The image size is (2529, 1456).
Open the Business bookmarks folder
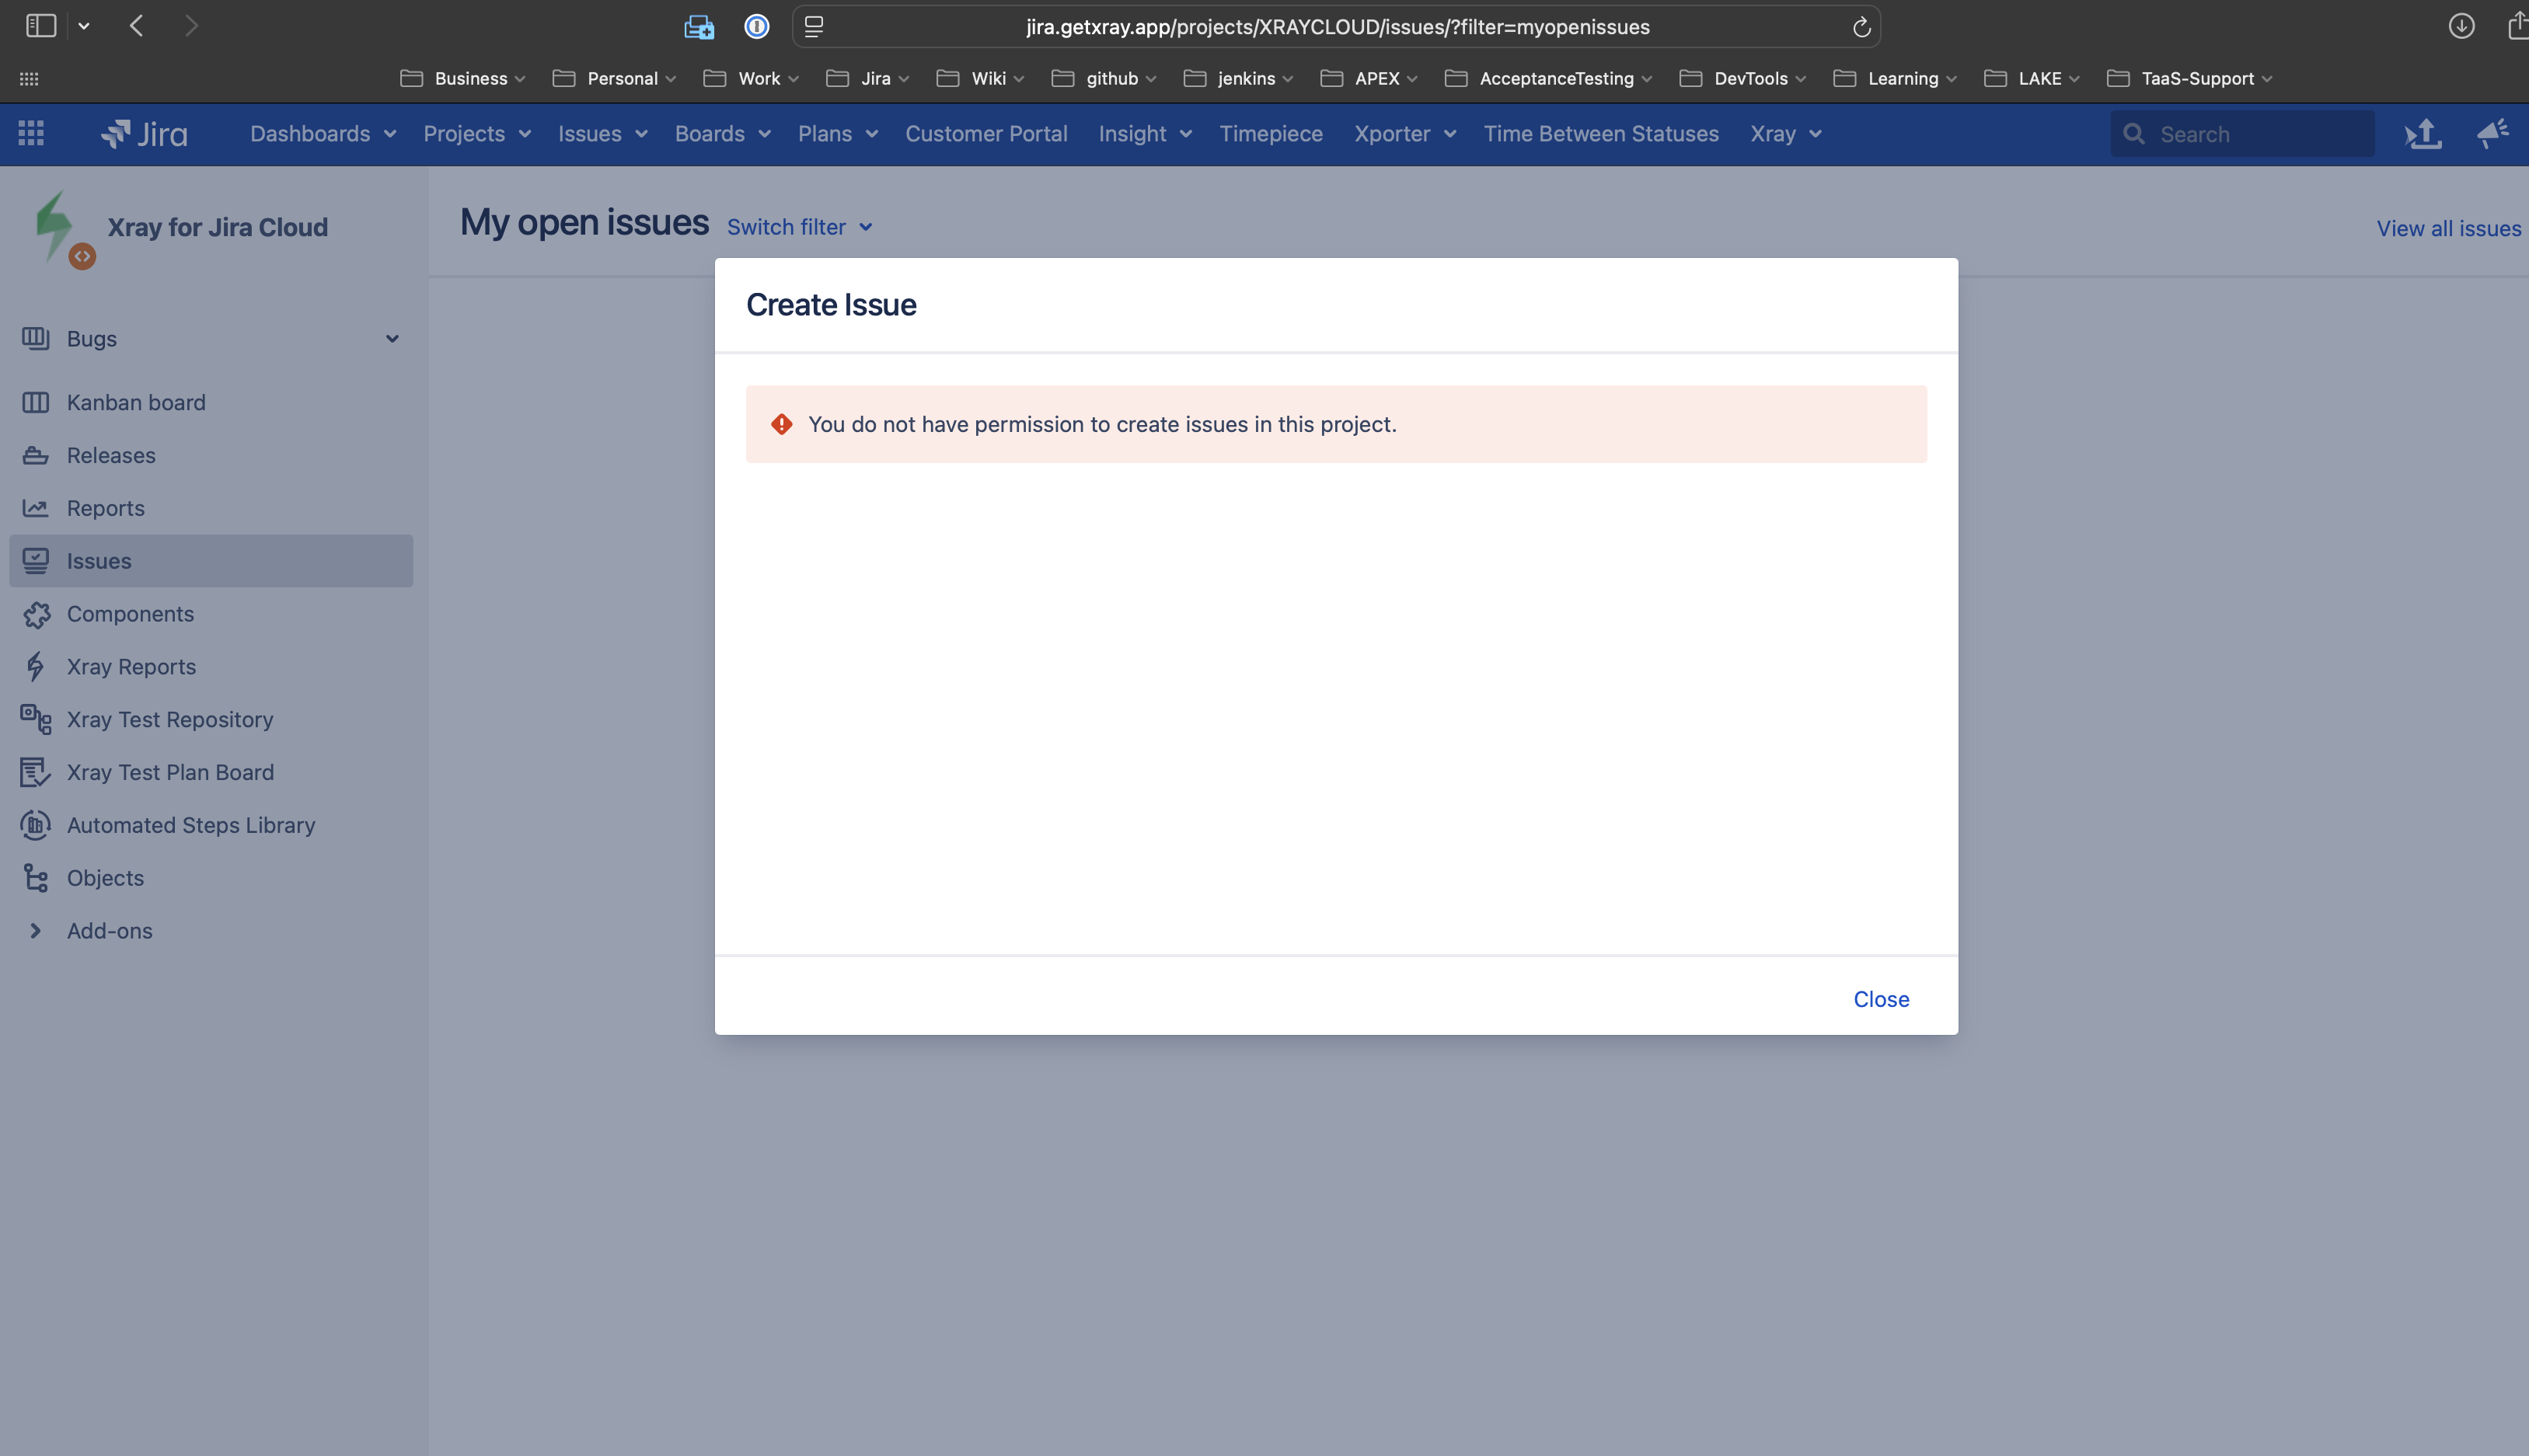(462, 78)
